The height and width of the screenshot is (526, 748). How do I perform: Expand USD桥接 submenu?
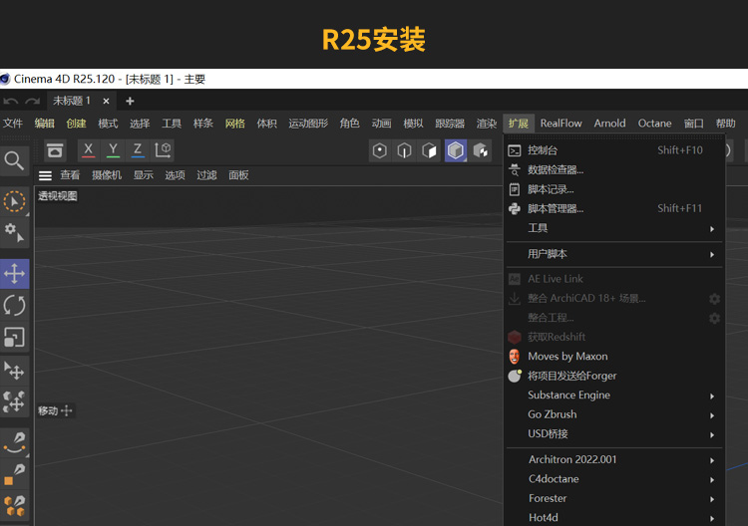tap(614, 434)
